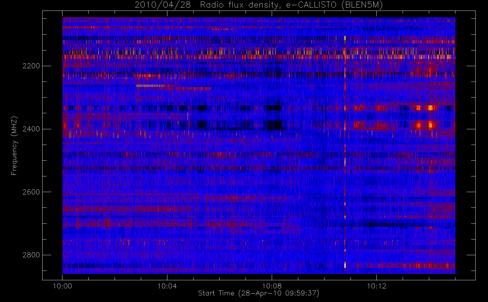Click the 10:04 time tick label
The height and width of the screenshot is (302, 488).
167,286
